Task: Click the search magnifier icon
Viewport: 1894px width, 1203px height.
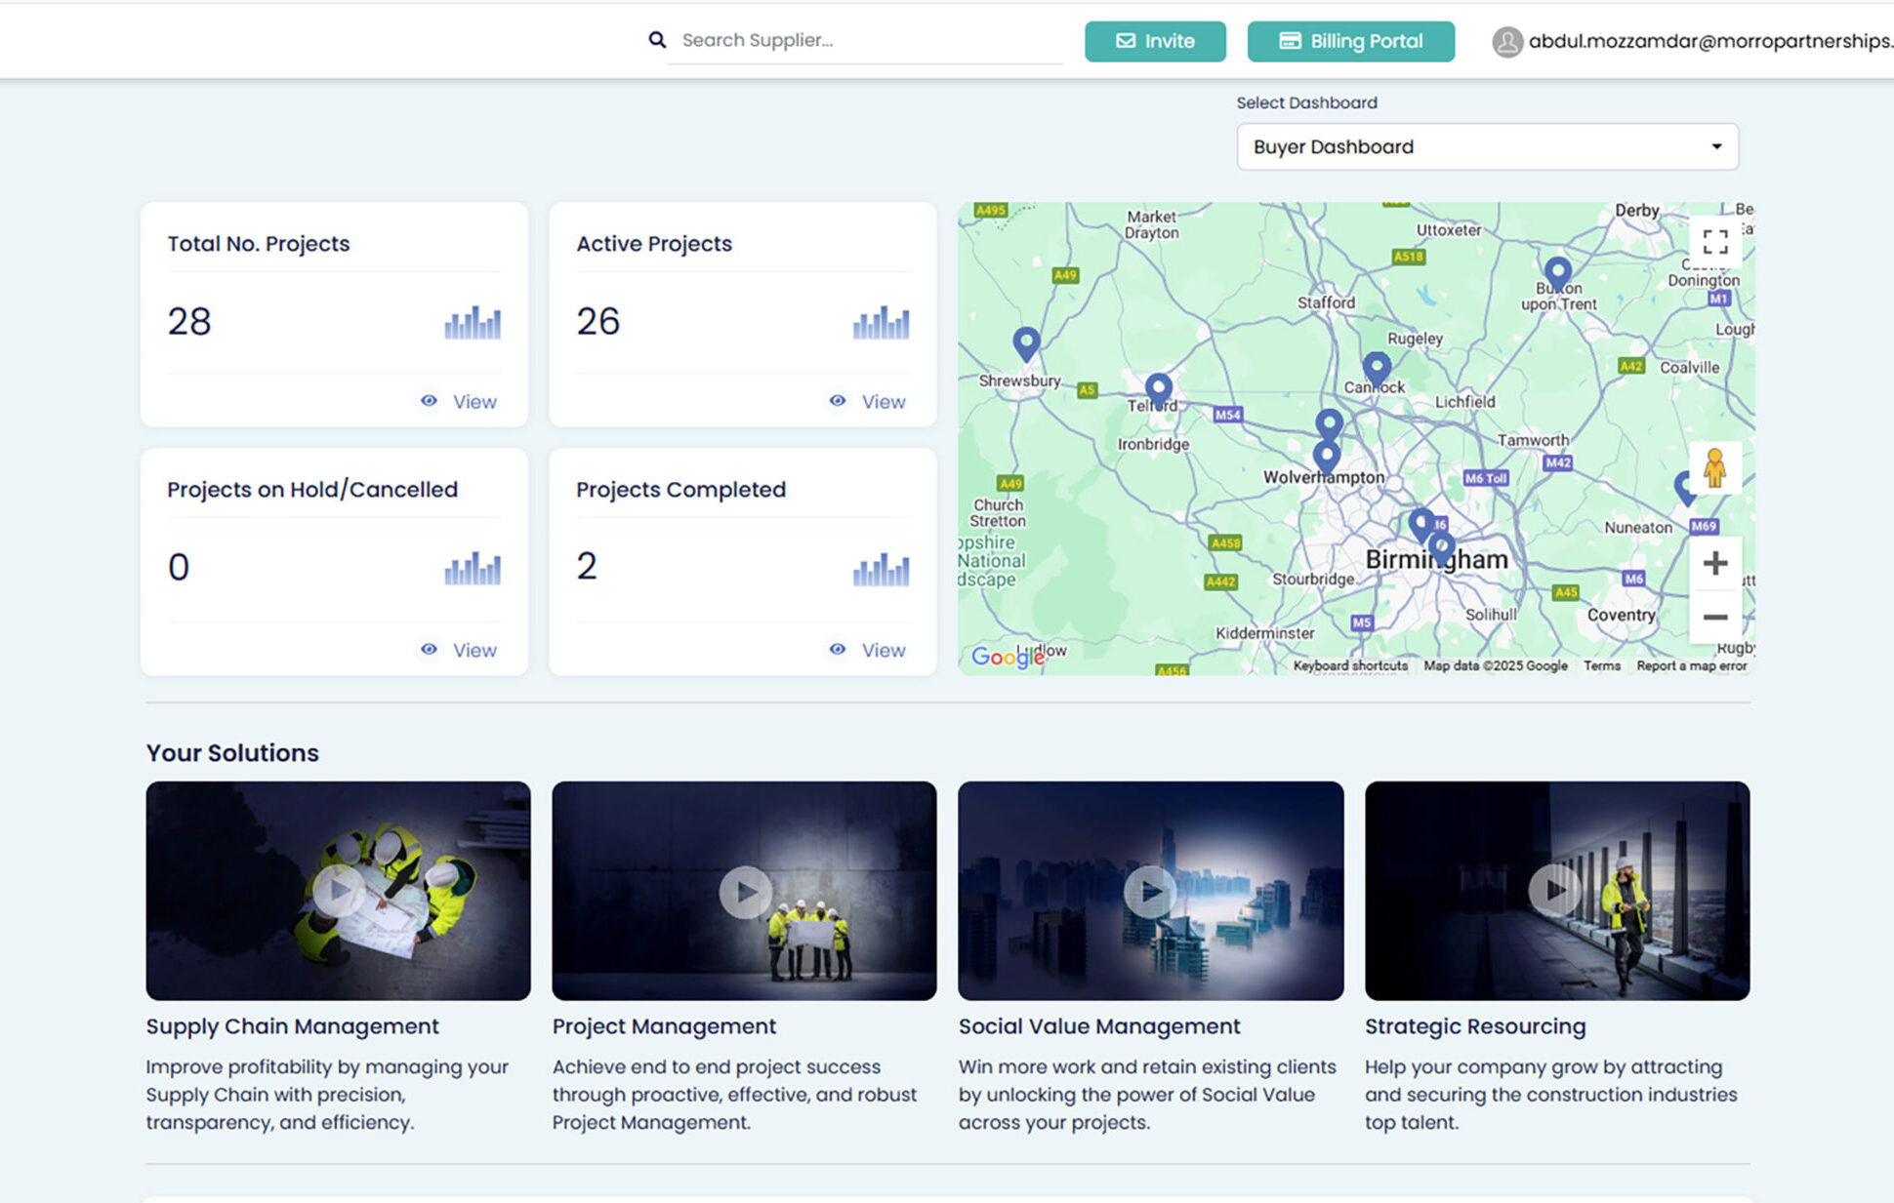Action: point(657,40)
